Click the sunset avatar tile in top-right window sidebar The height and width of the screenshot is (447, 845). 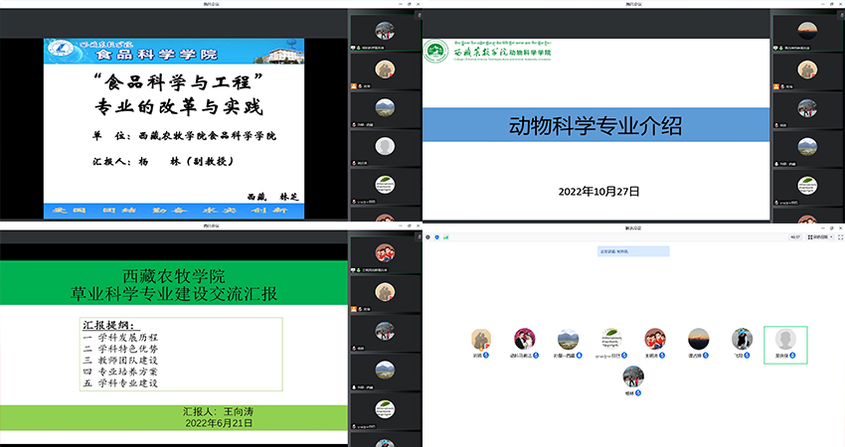tap(807, 30)
